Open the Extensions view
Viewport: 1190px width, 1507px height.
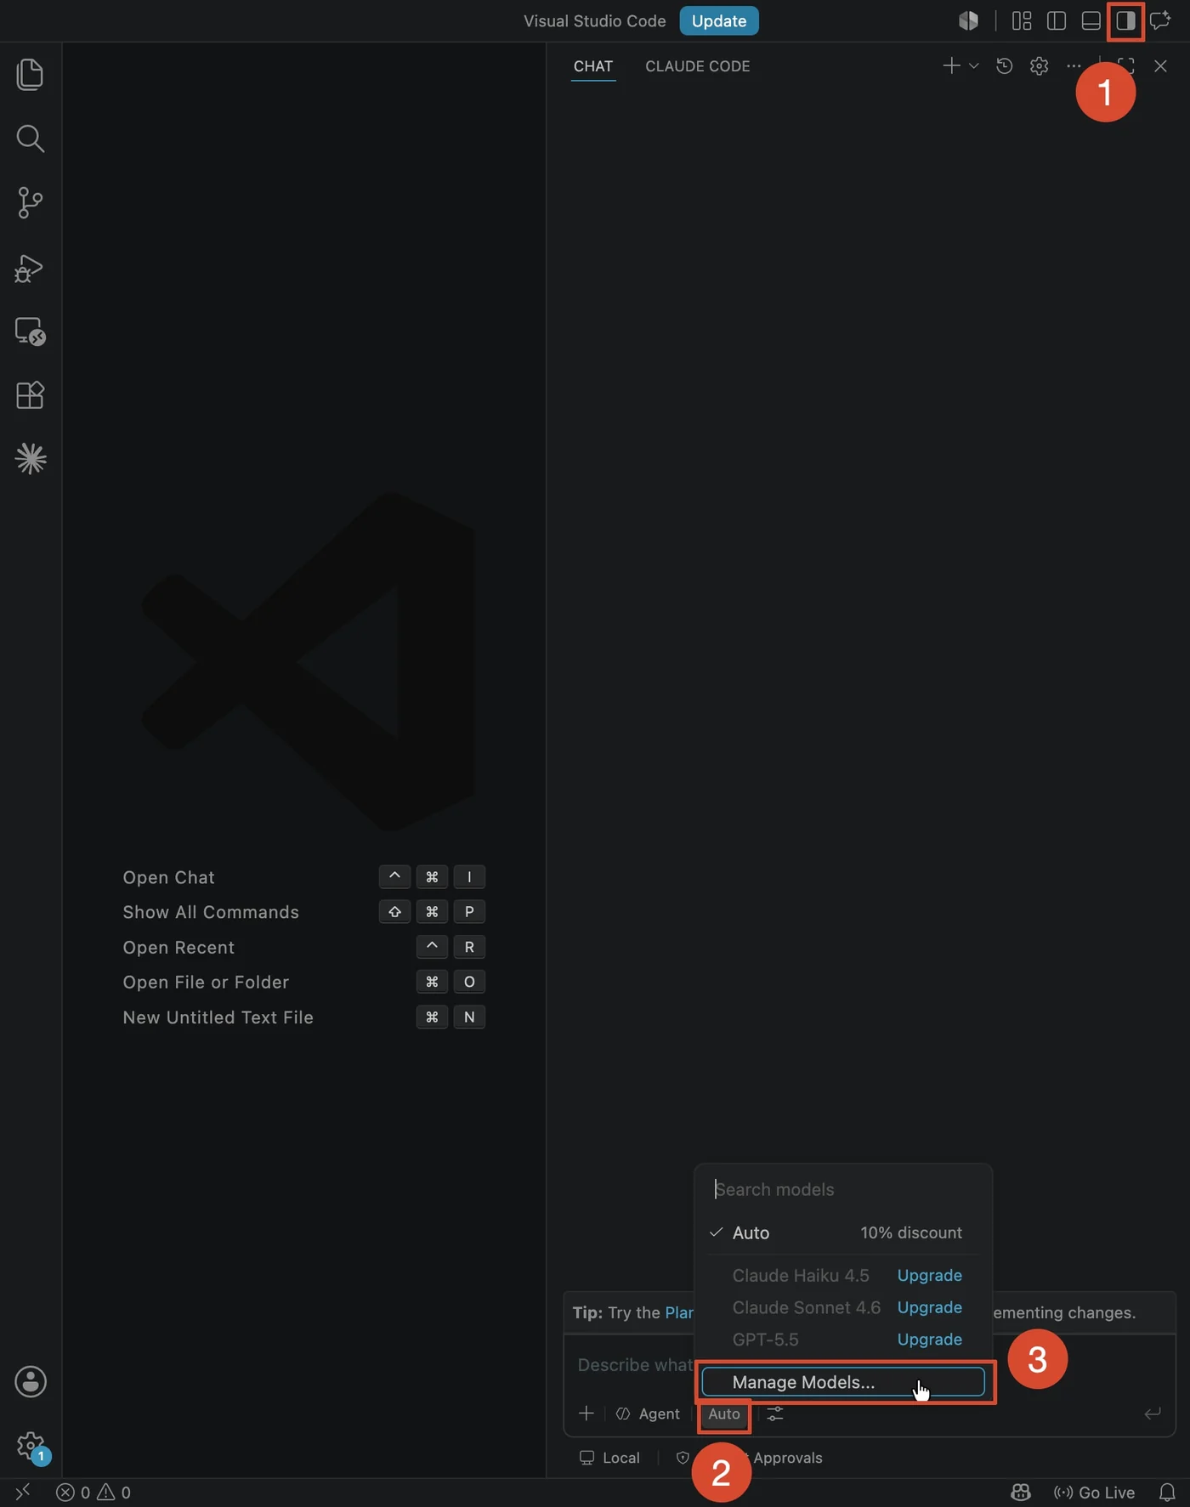click(31, 394)
